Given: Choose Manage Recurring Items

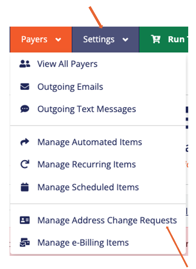Looking at the screenshot, I should coord(87,164).
